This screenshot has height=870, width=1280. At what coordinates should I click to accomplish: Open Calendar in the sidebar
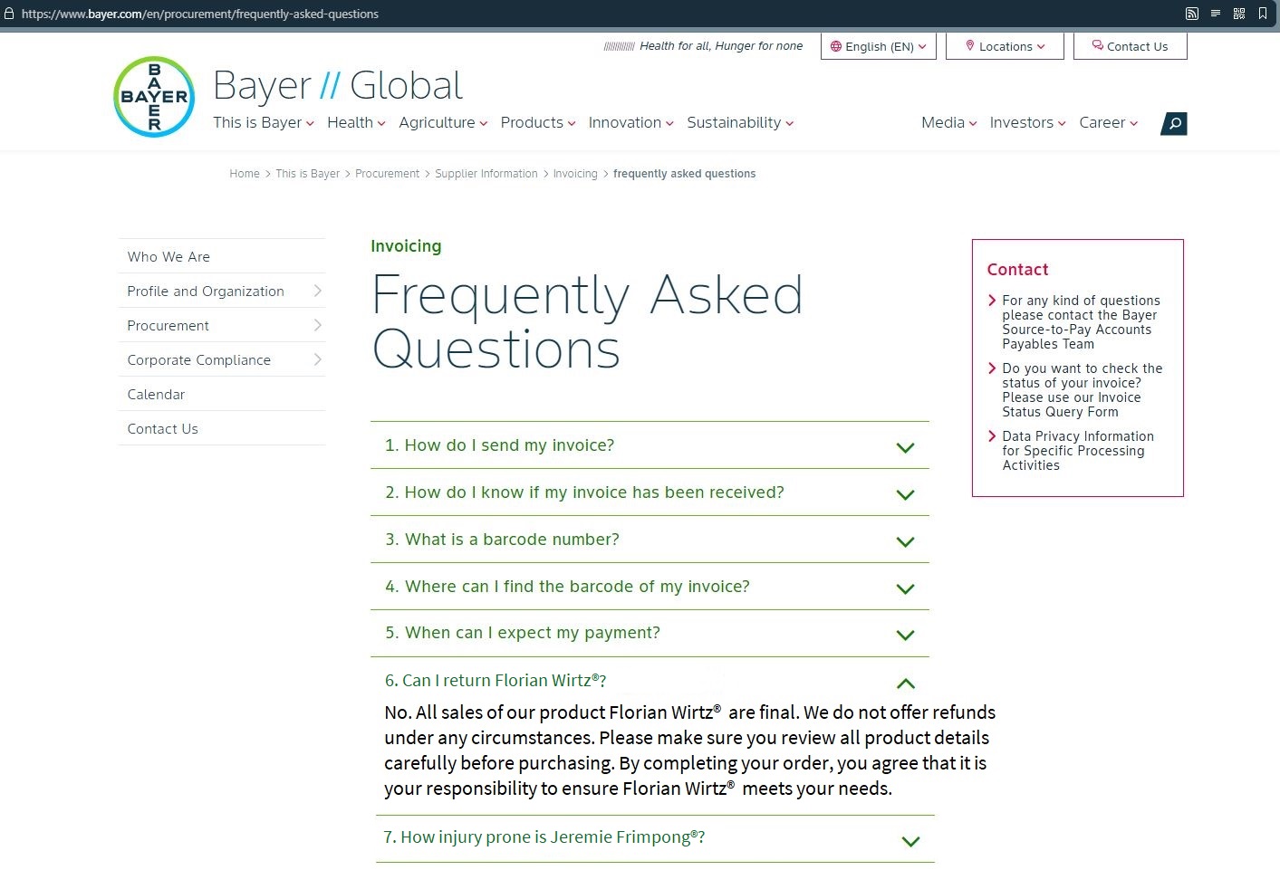pyautogui.click(x=221, y=394)
